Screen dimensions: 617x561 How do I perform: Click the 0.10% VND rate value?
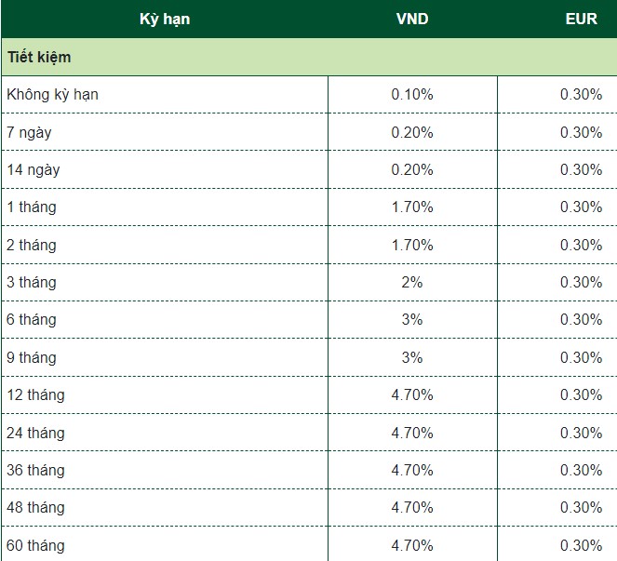(x=412, y=94)
